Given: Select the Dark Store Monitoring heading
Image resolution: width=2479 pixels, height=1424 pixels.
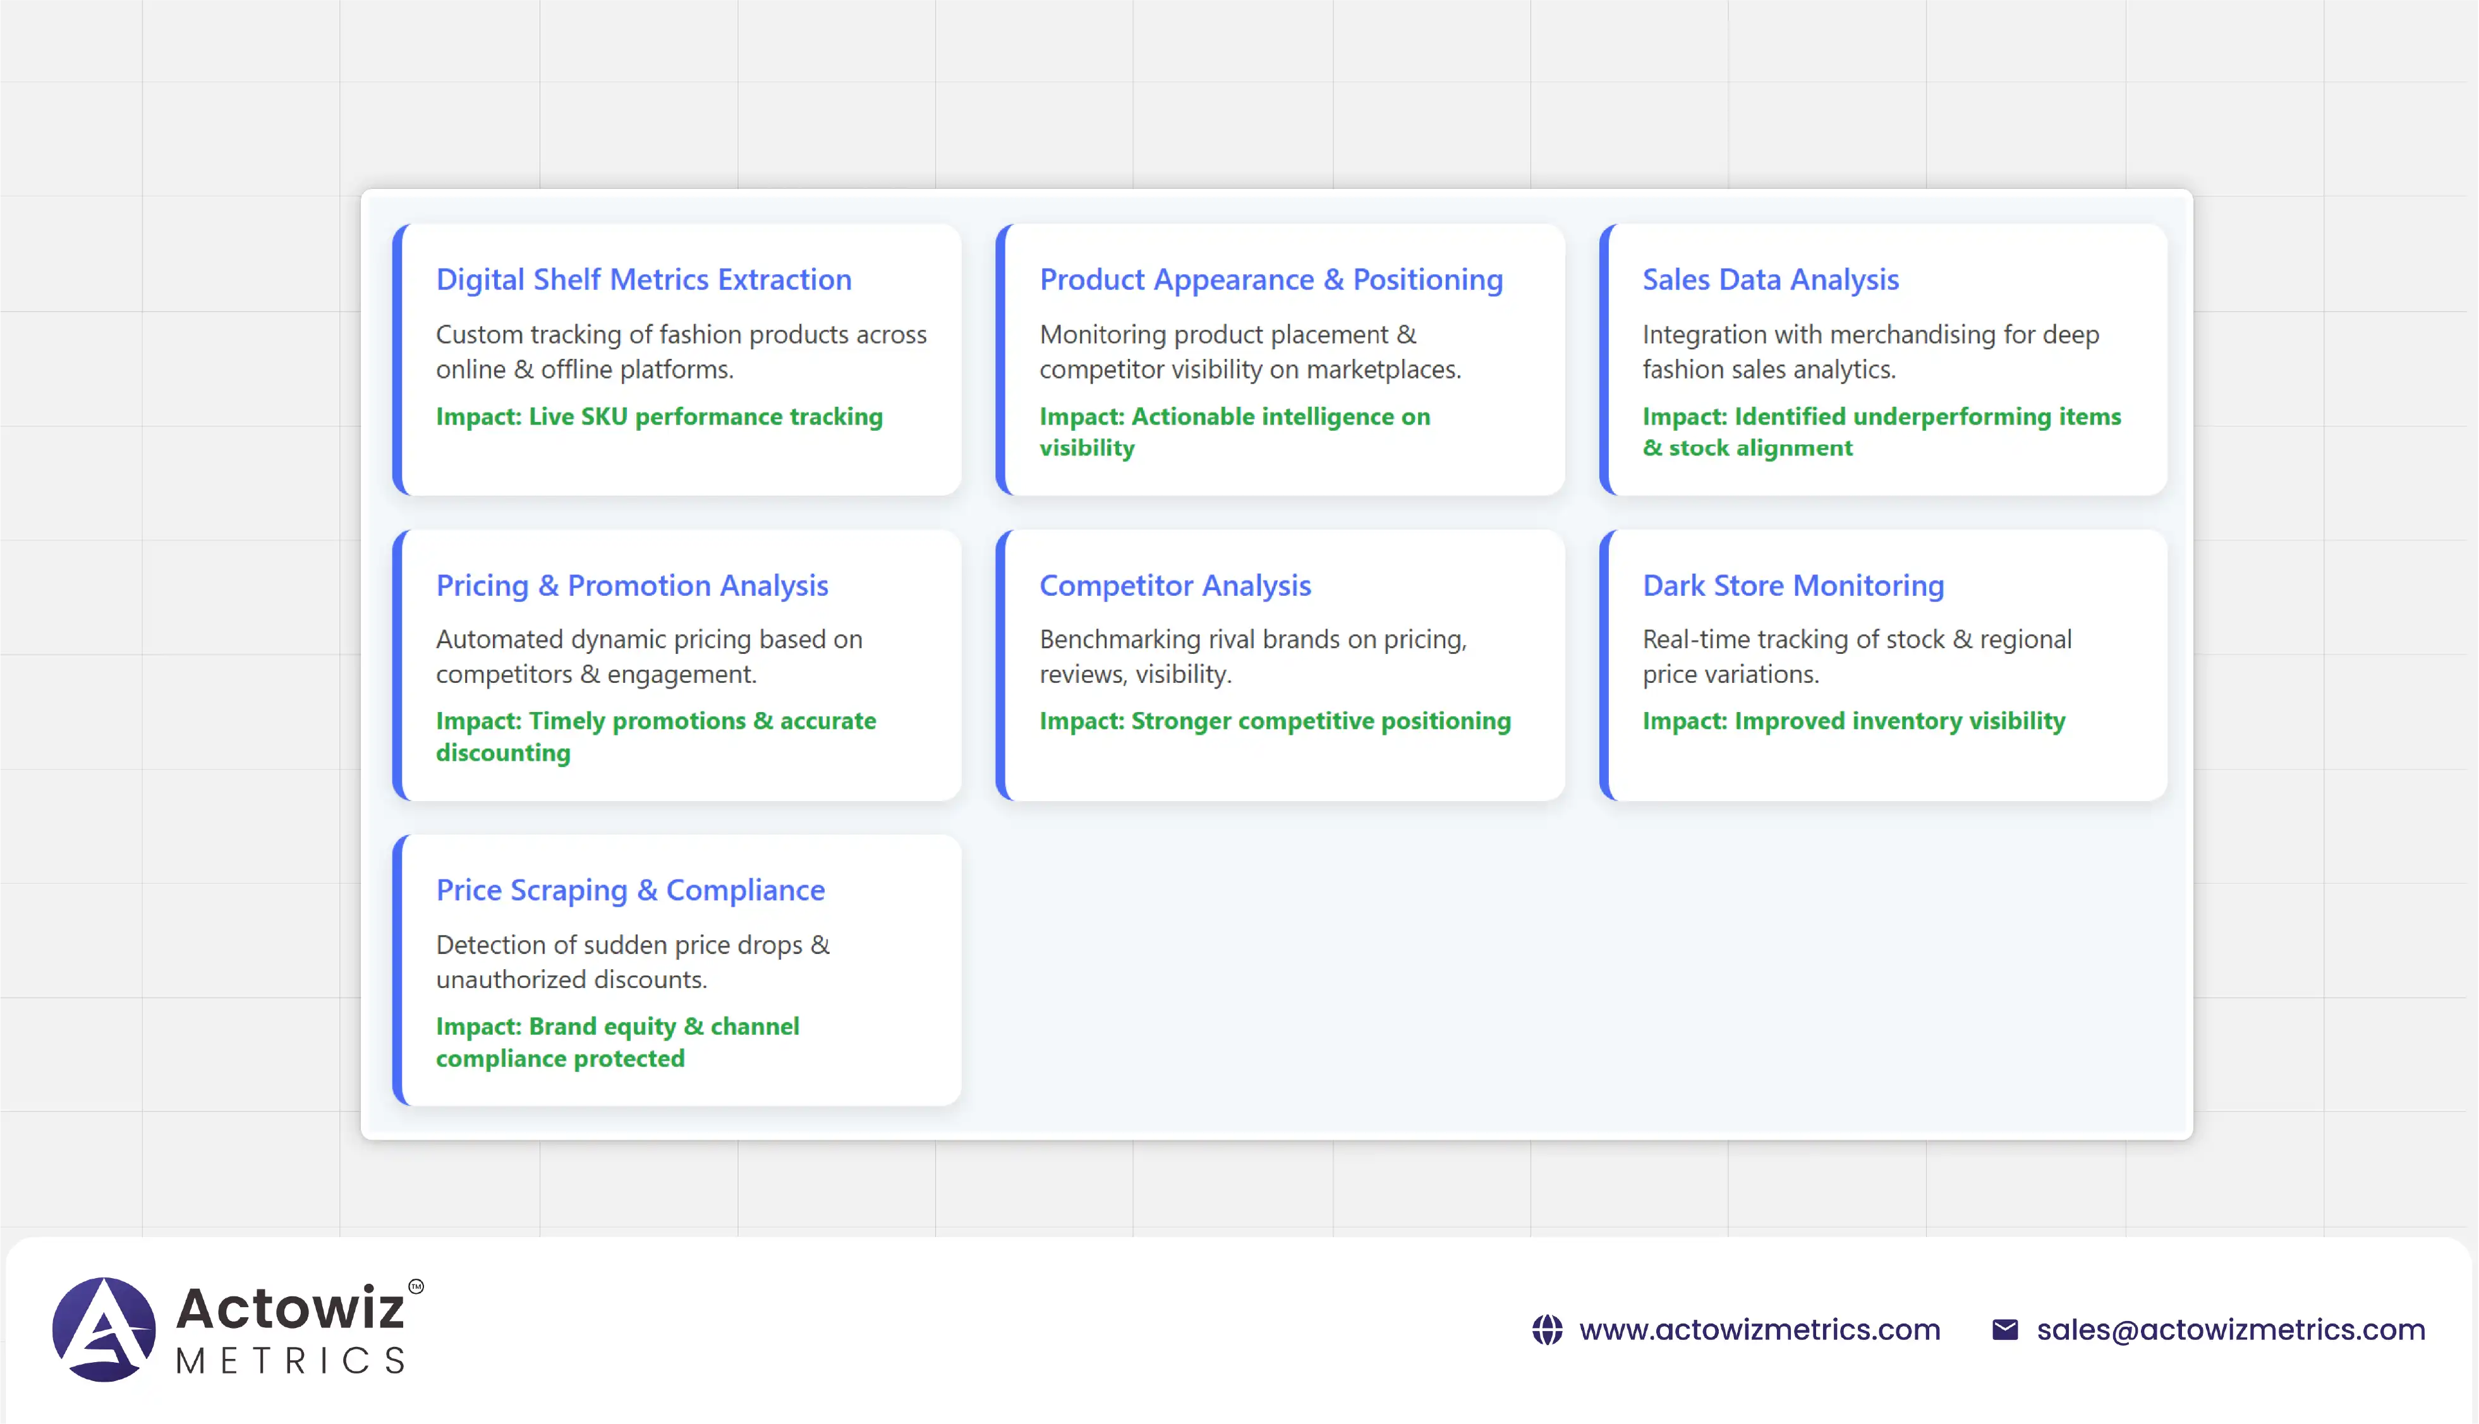Looking at the screenshot, I should 1792,585.
